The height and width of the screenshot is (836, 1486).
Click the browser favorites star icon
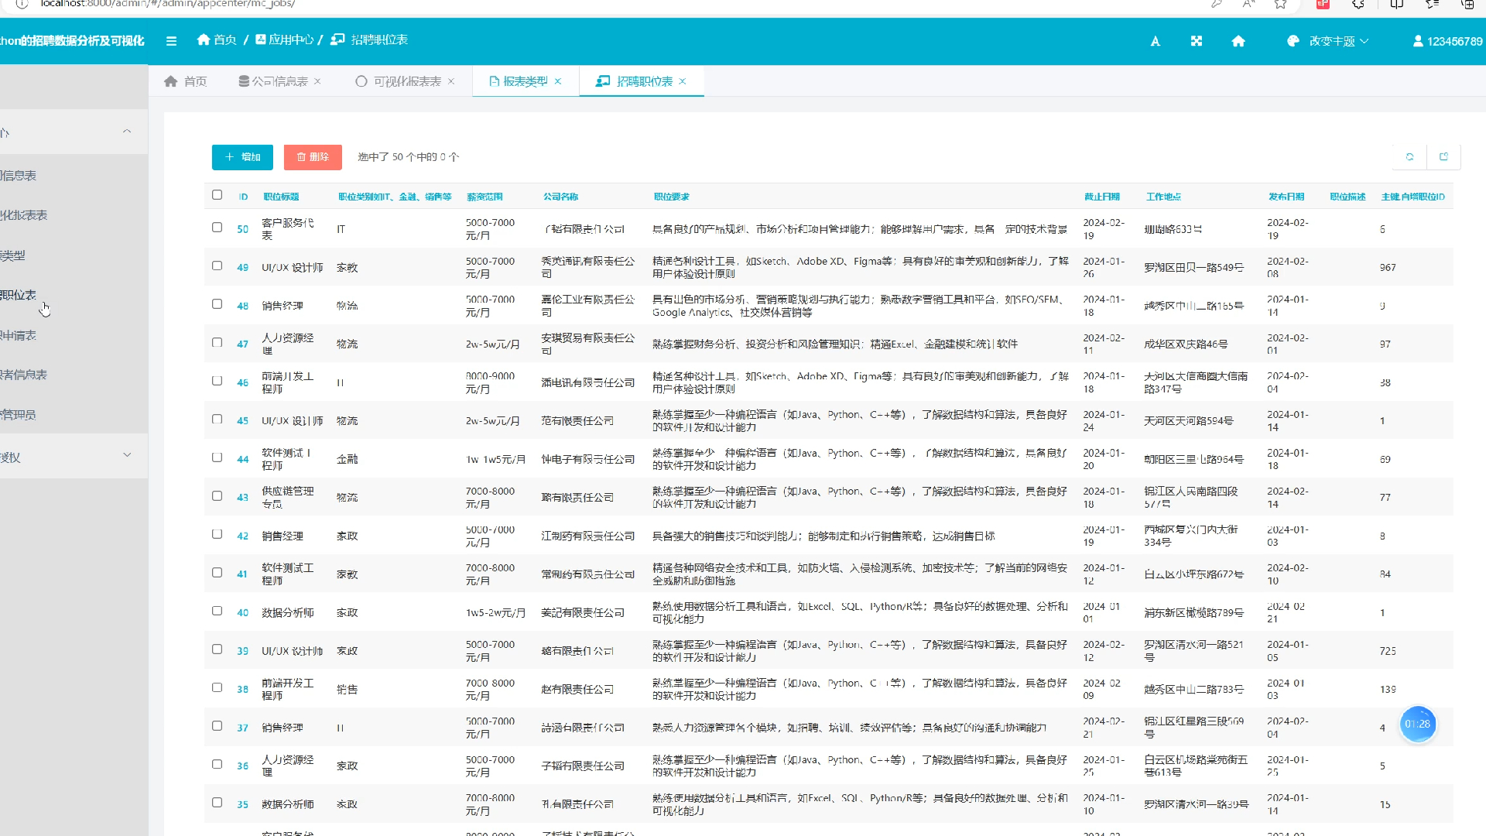[x=1281, y=4]
